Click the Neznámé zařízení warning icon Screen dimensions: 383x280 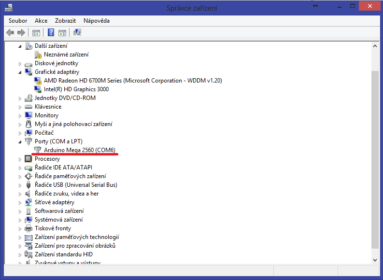(x=38, y=55)
